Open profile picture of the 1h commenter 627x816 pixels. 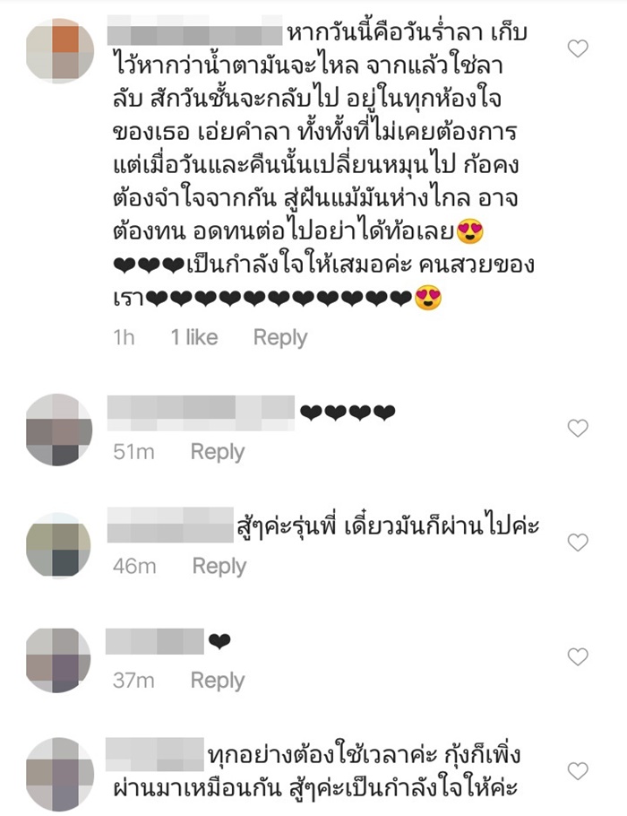[60, 50]
